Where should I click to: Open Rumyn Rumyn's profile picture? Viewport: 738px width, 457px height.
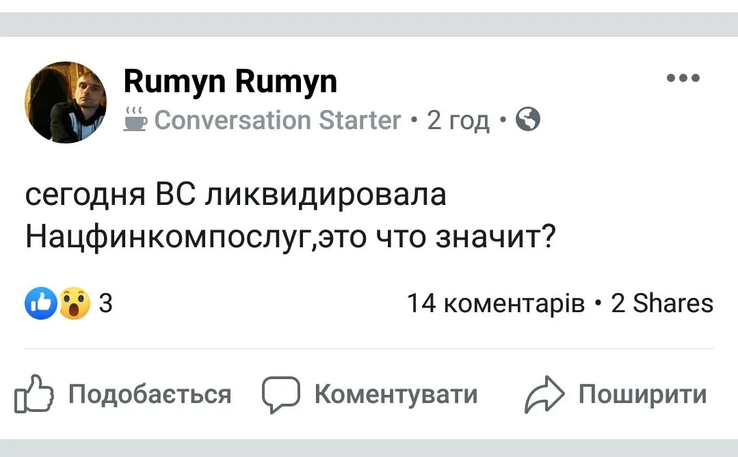(x=66, y=102)
